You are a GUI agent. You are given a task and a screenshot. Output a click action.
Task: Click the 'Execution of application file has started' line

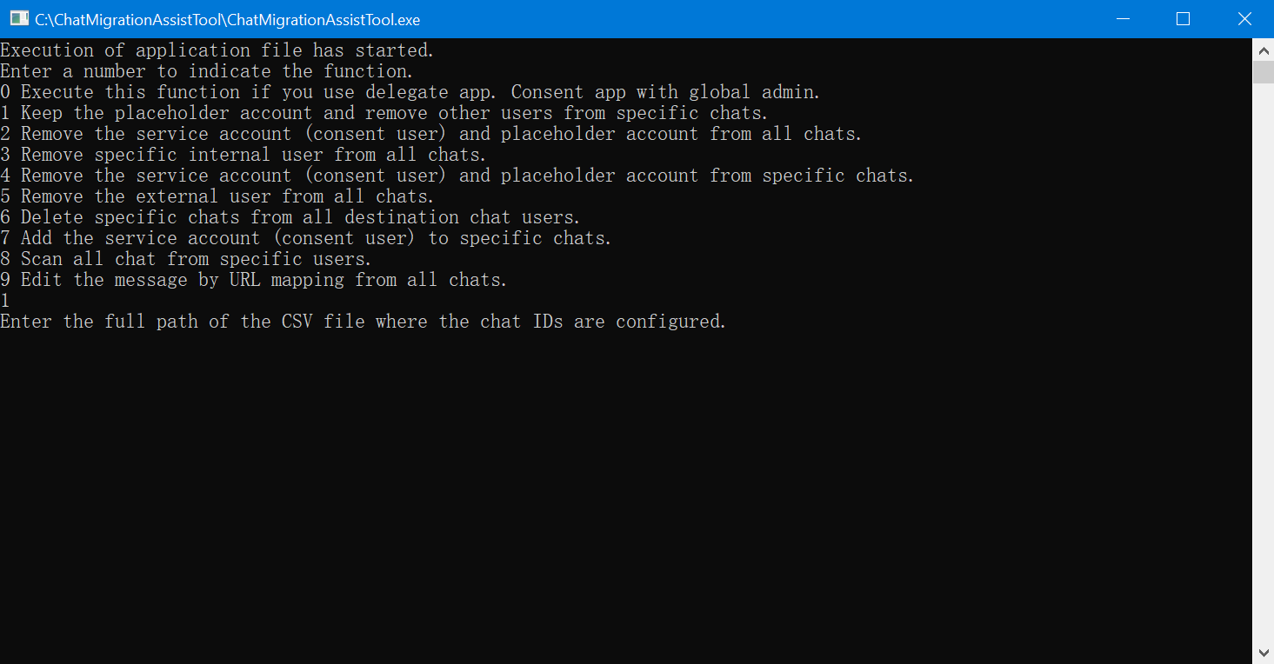pos(217,50)
